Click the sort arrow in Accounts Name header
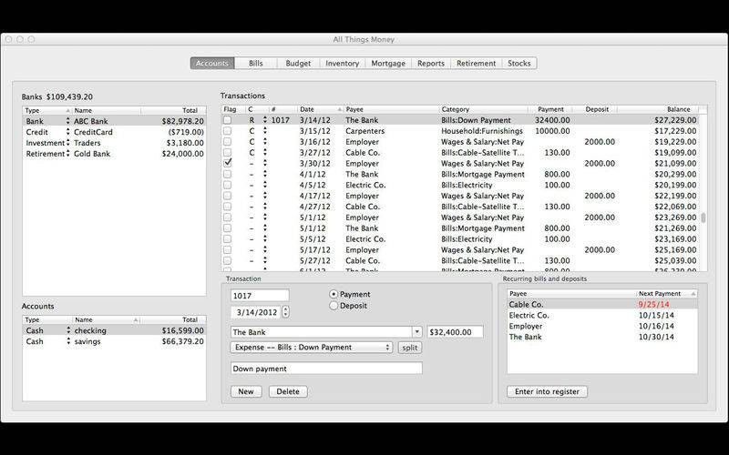729x455 pixels. coord(136,319)
